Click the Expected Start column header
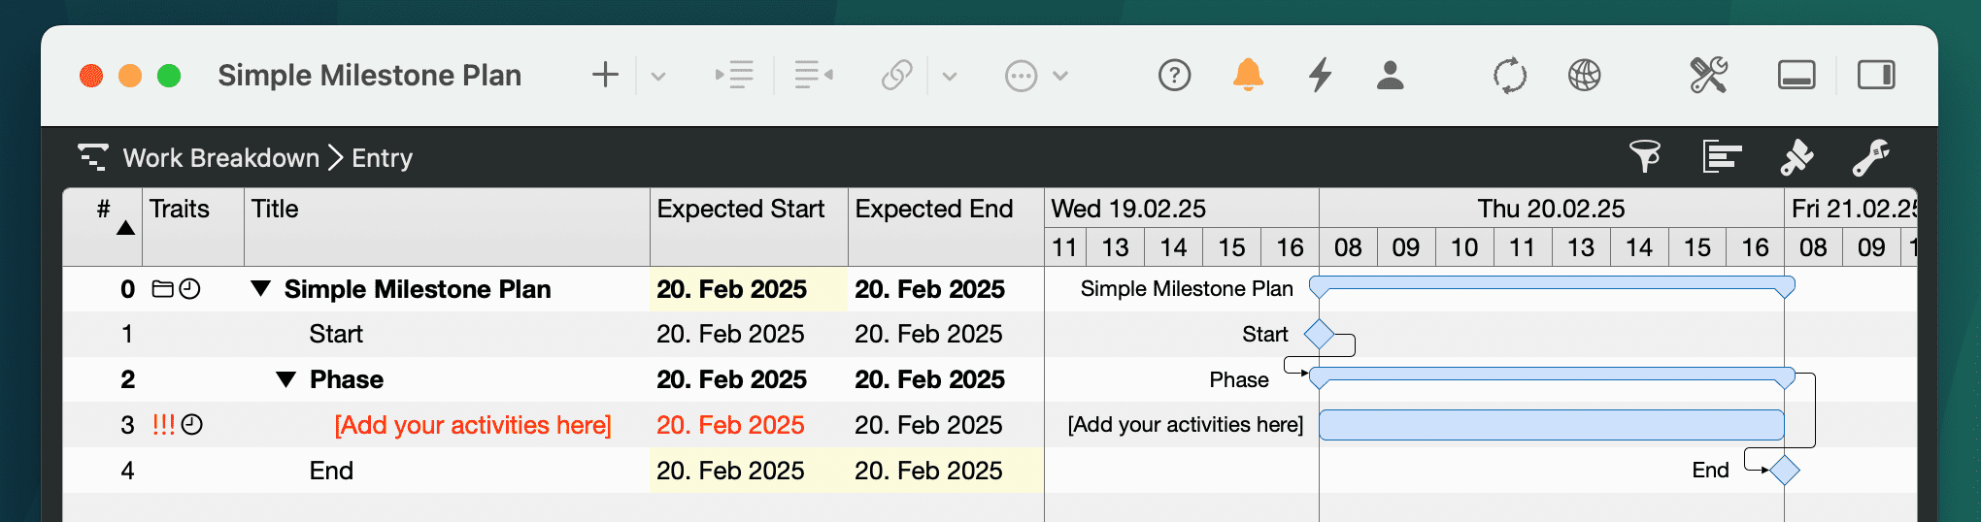Screen dimensions: 1981x522 [741, 209]
